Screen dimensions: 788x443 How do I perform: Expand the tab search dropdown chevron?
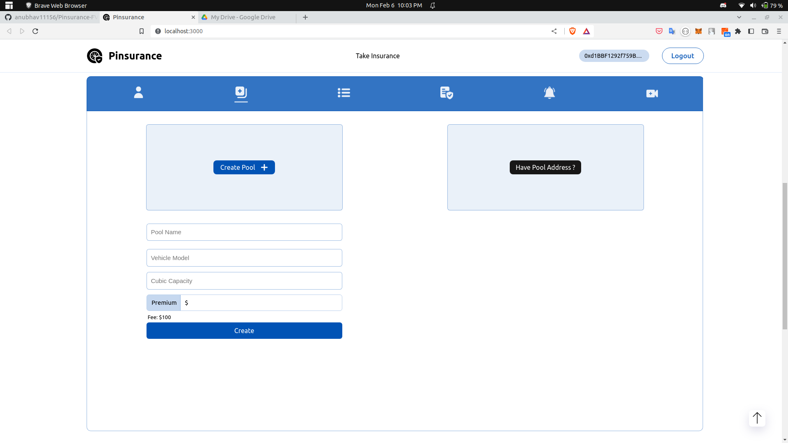739,17
